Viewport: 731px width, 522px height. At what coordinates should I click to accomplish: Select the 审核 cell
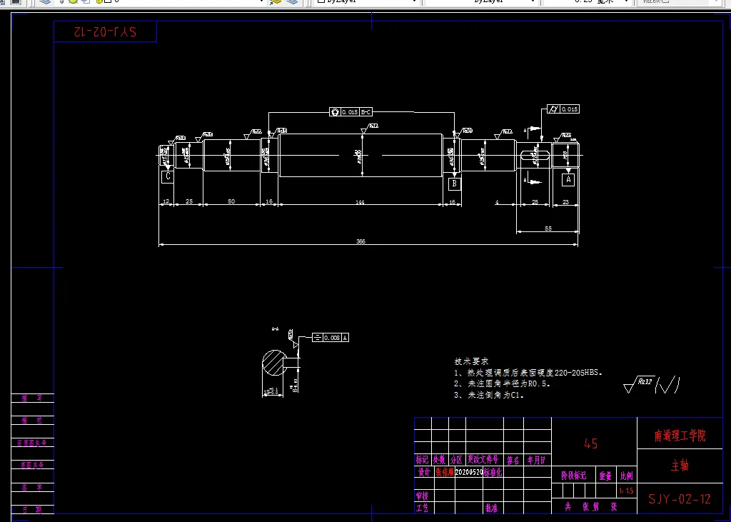[423, 496]
